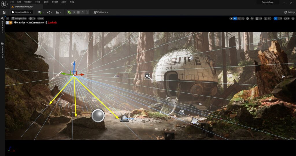Viewport: 296px width, 156px height.
Task: Open viewport options hamburger menu
Action: 8,18
